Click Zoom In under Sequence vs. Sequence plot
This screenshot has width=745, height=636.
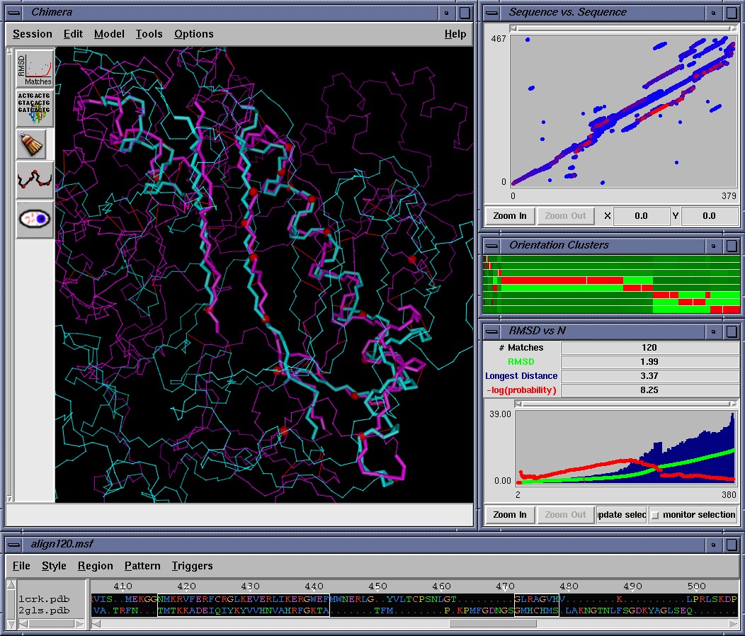[x=510, y=216]
